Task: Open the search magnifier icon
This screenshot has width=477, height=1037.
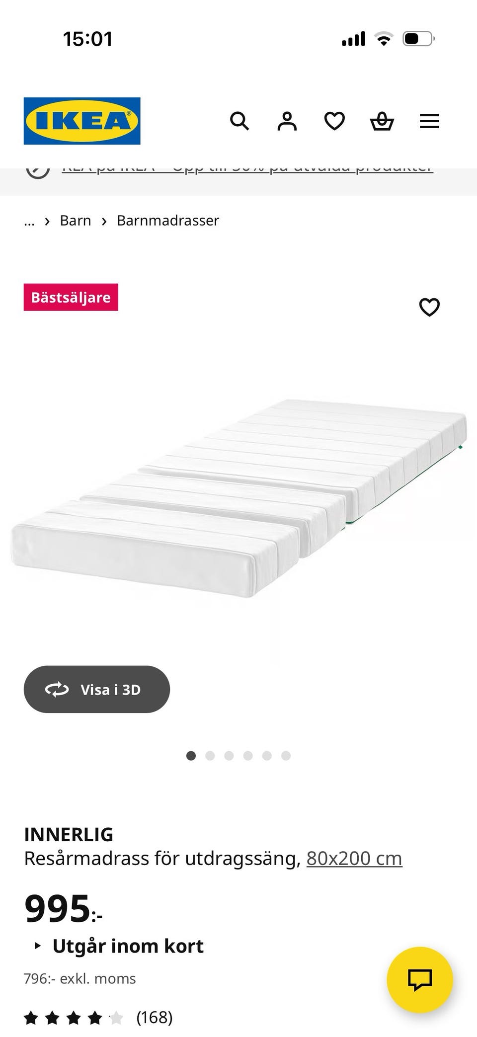Action: pyautogui.click(x=239, y=121)
